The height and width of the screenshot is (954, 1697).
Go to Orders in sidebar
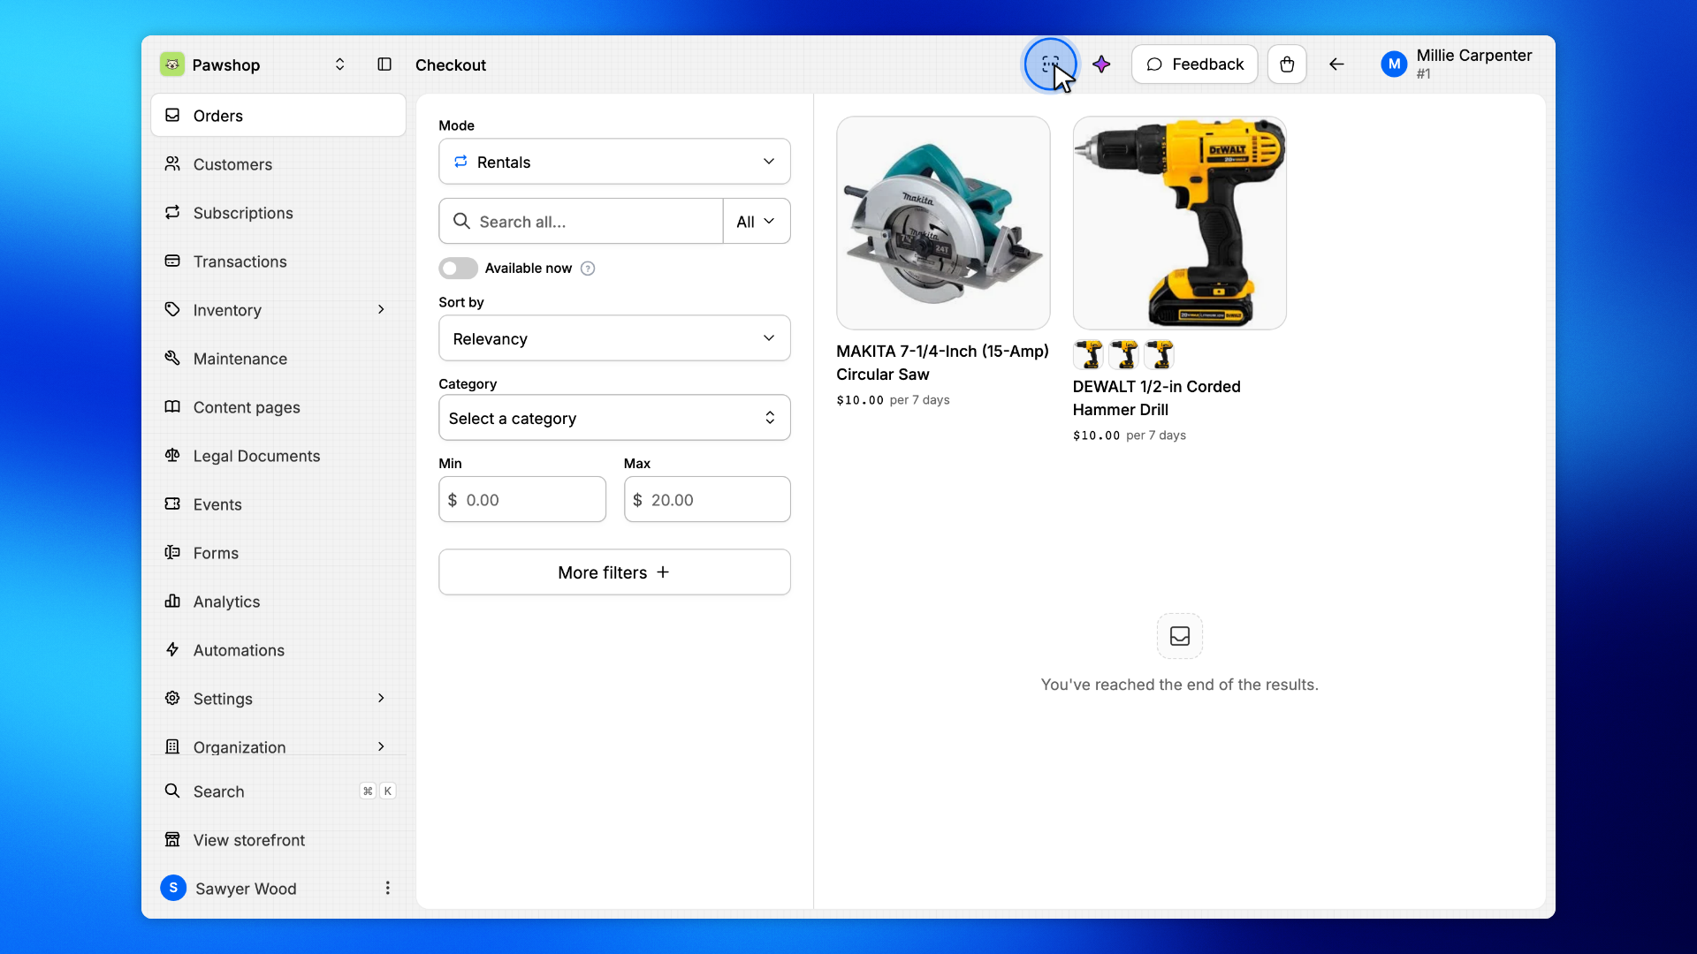[278, 116]
